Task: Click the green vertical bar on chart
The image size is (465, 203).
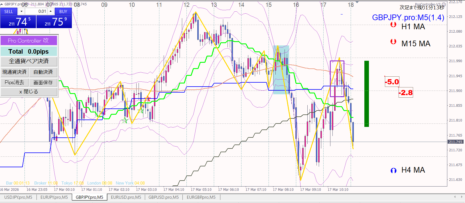Action: point(366,94)
